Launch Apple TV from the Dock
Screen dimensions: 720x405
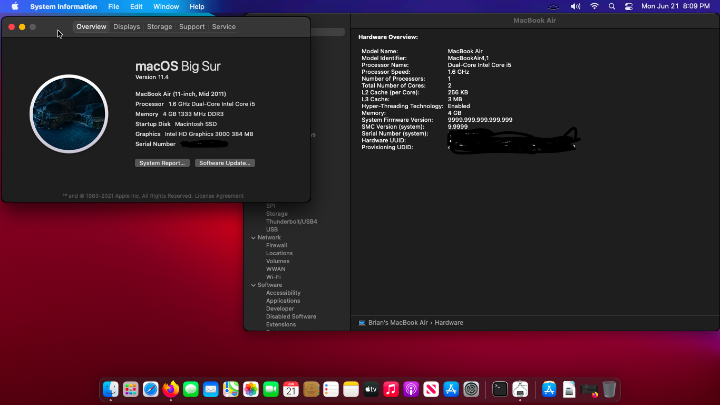371,390
